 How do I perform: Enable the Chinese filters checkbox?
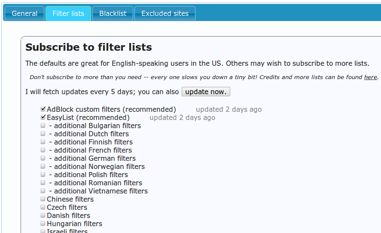43,199
